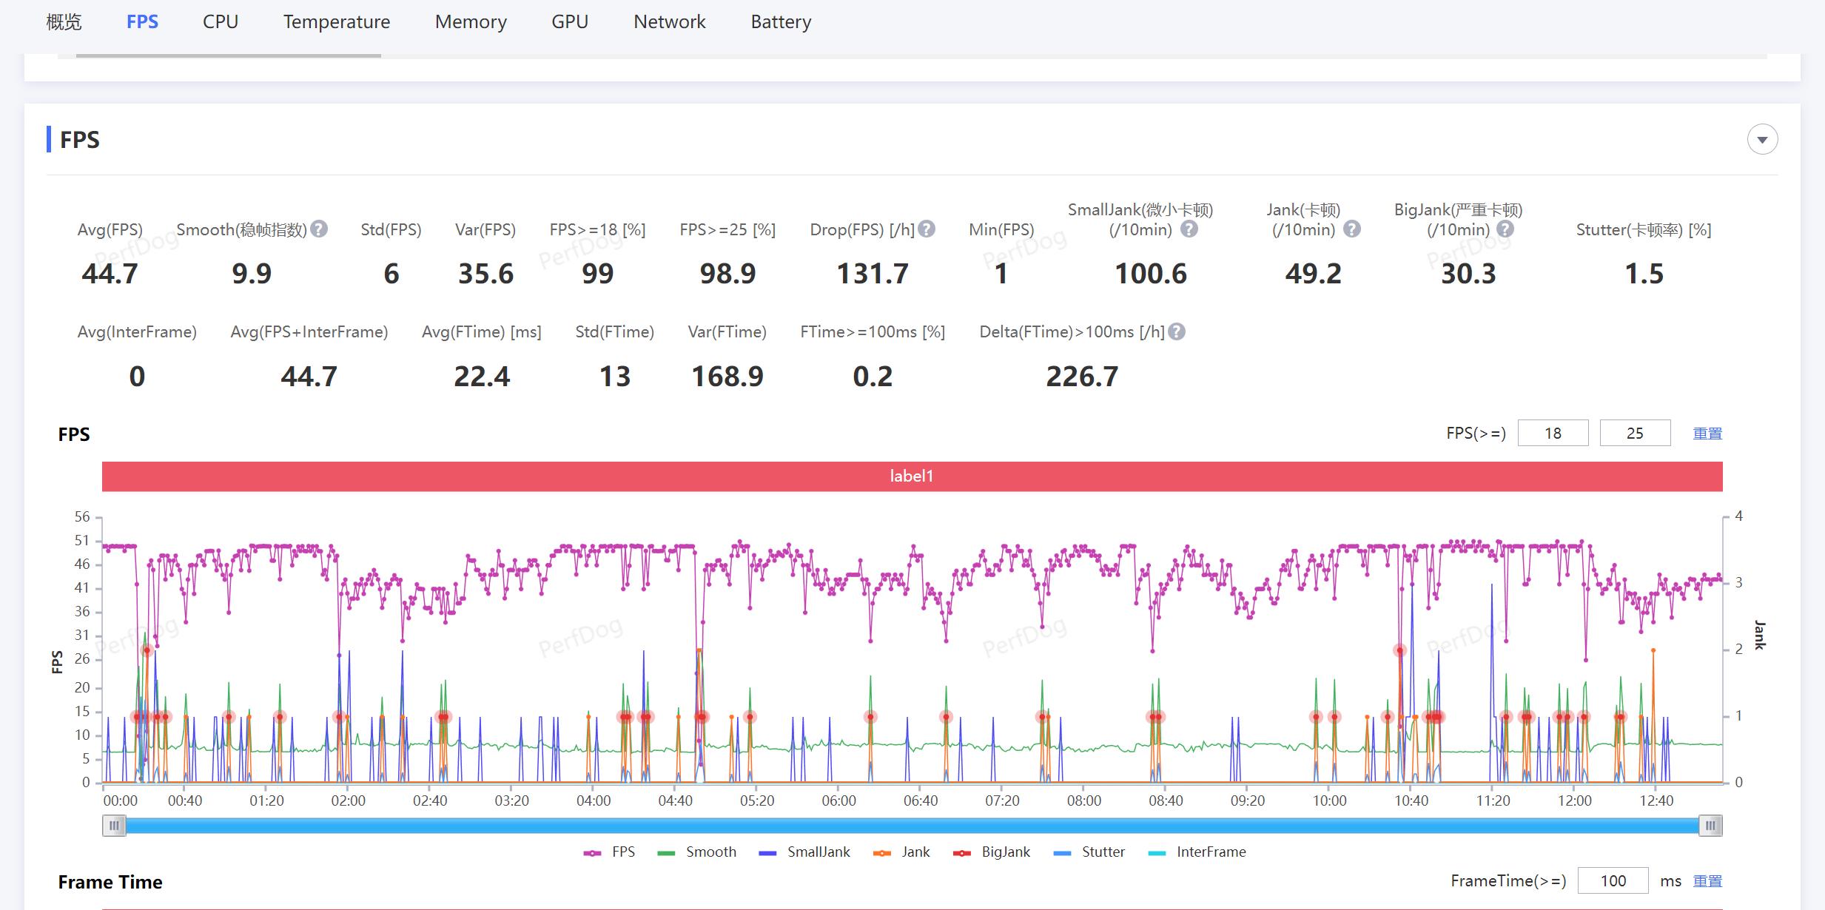Select the red label1 bar
1825x910 pixels.
[912, 476]
